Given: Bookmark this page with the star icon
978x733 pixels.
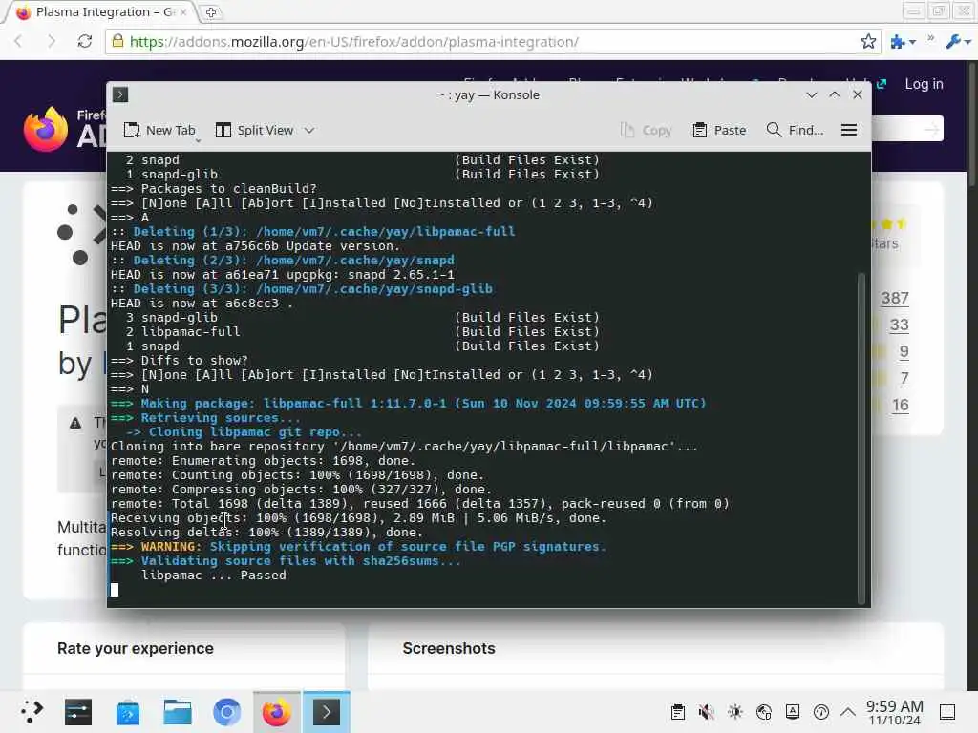Looking at the screenshot, I should tap(867, 42).
